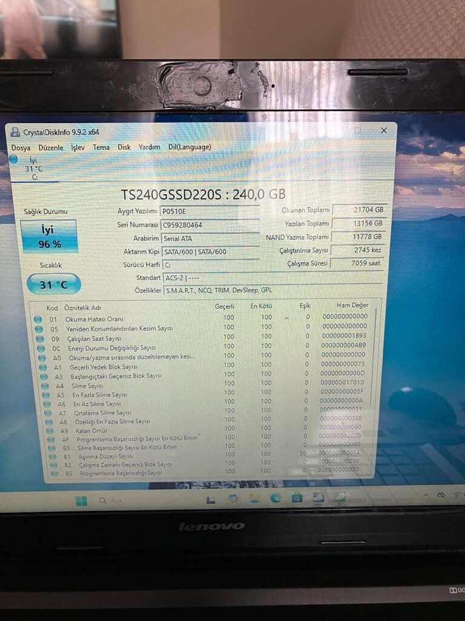465x621 pixels.
Task: Click raw value 000000017010
Action: click(342, 383)
